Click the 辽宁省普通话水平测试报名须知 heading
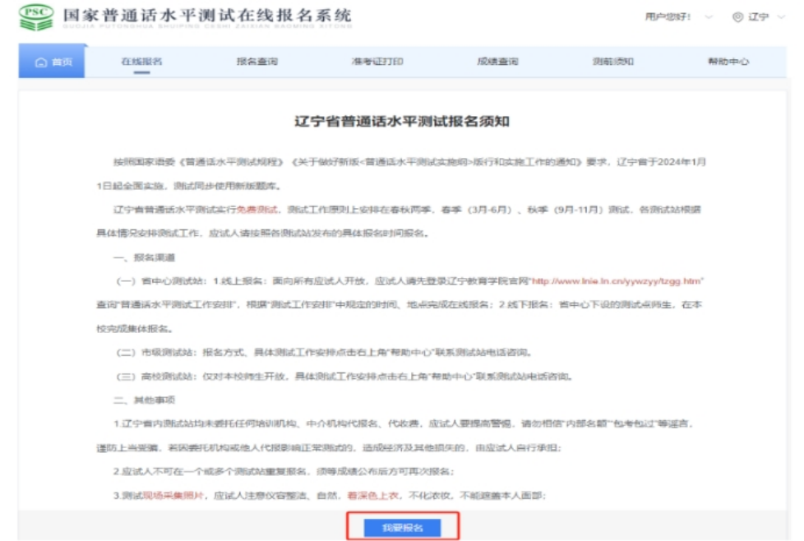This screenshot has height=541, width=804. pyautogui.click(x=402, y=122)
